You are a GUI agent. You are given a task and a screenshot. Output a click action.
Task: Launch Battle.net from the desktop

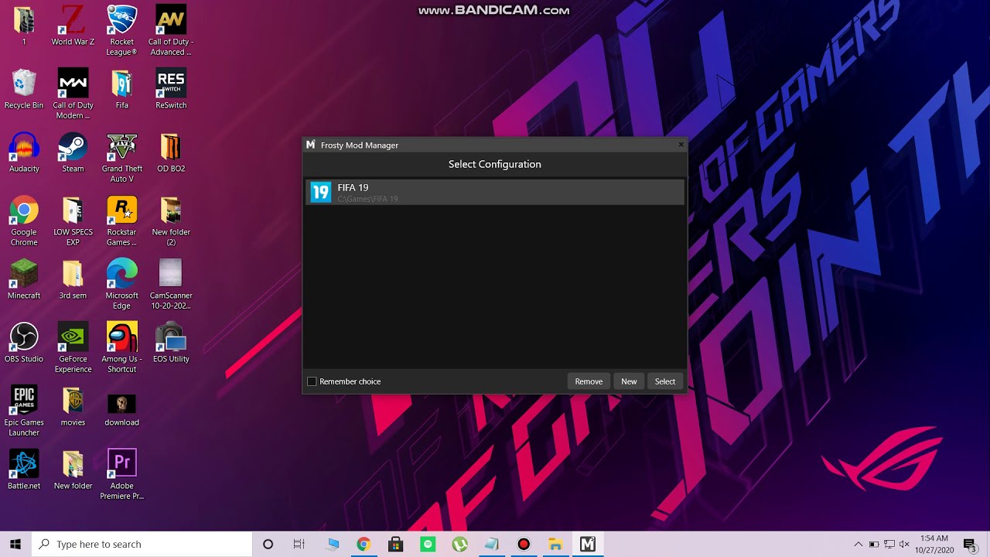[x=24, y=470]
